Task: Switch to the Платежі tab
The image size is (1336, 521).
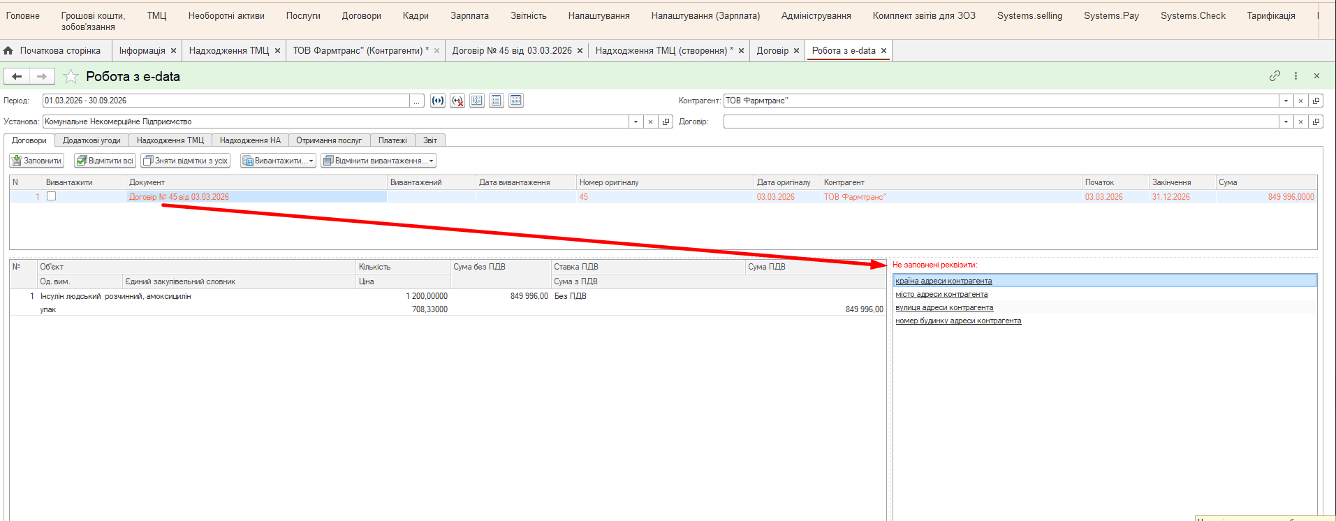Action: pyautogui.click(x=392, y=140)
